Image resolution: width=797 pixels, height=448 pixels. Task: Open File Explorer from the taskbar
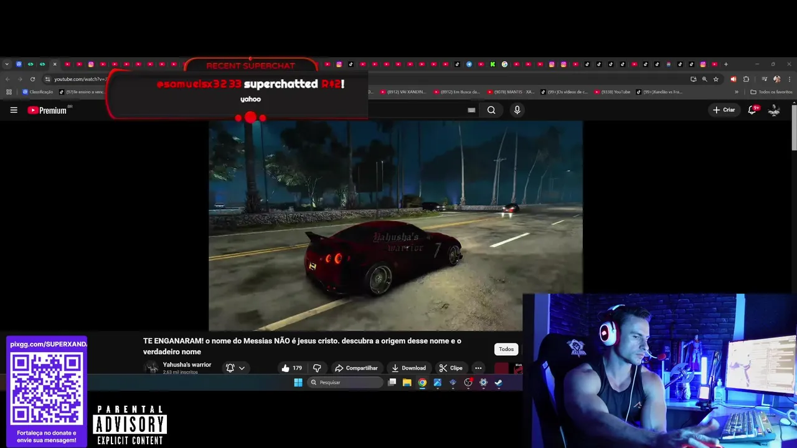tap(407, 383)
